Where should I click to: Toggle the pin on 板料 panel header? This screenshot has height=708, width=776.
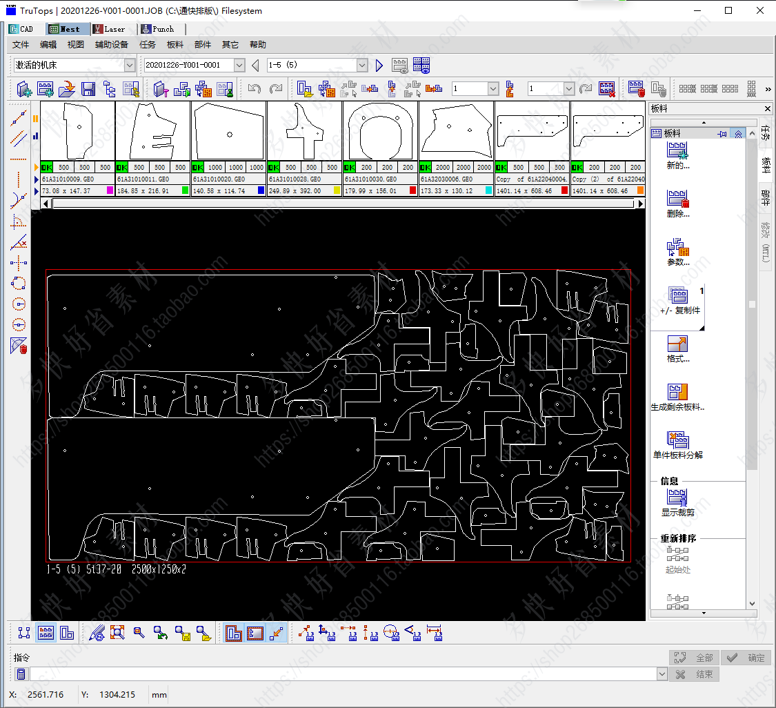coord(723,133)
